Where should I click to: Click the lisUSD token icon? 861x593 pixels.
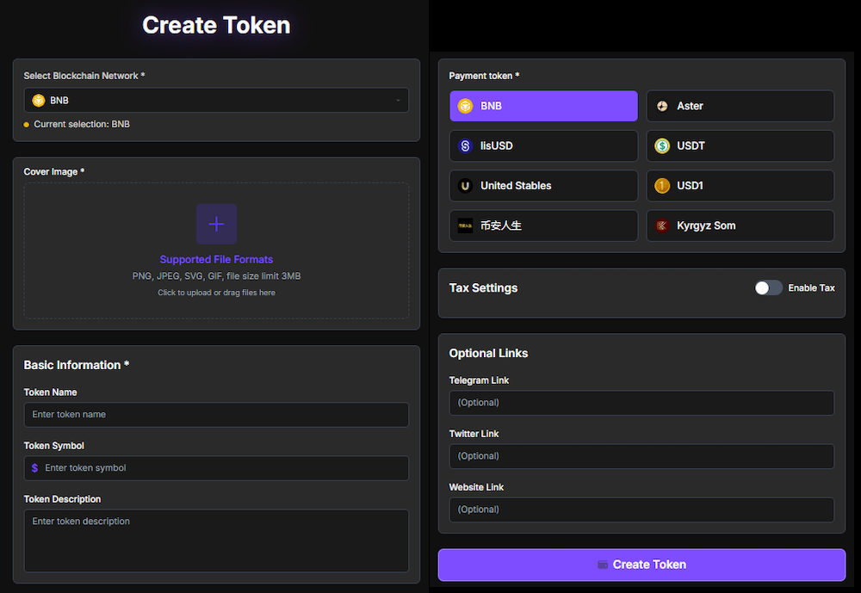click(464, 145)
